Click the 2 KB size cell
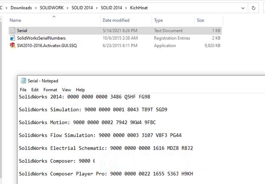 [x=216, y=38]
